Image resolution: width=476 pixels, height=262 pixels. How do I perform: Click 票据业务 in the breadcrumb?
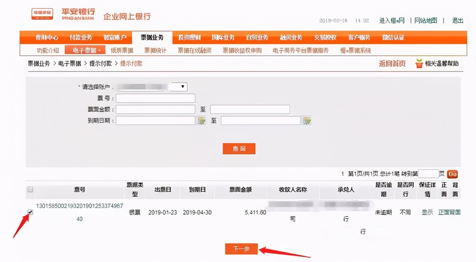coord(39,64)
